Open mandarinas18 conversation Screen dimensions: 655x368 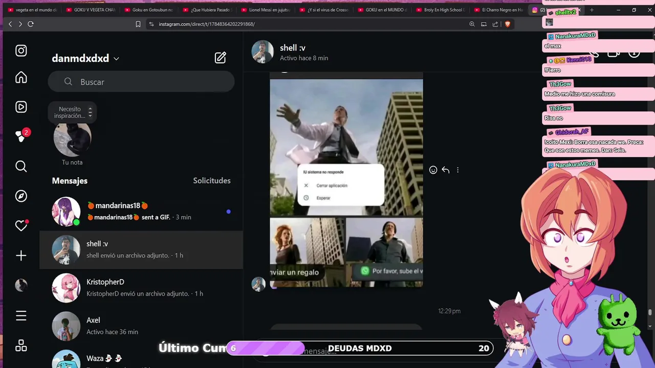[141, 211]
